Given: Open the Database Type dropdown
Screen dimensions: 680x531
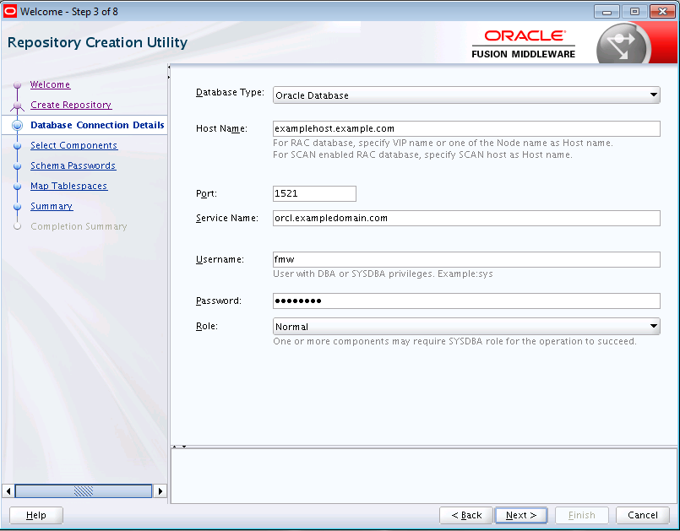Looking at the screenshot, I should (x=466, y=95).
